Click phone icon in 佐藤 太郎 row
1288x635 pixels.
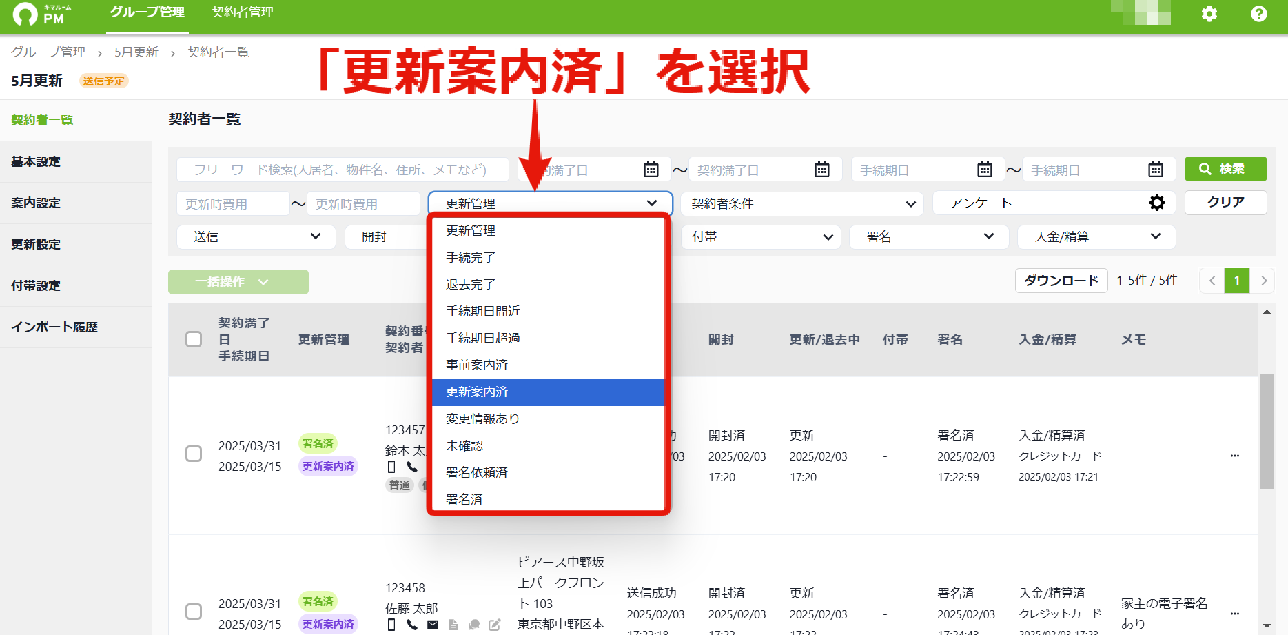412,625
